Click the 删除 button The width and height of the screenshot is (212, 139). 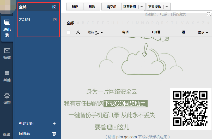coord(92,7)
